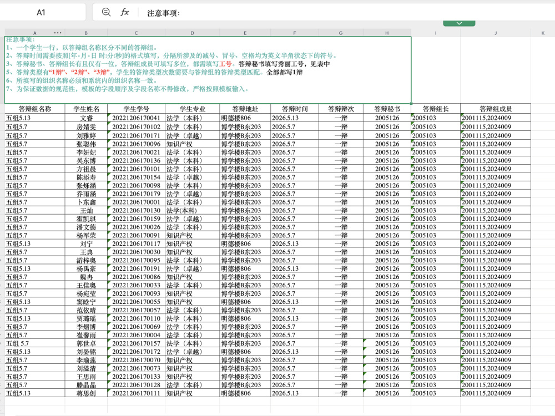Click the 学生学号 header cell

pos(137,109)
